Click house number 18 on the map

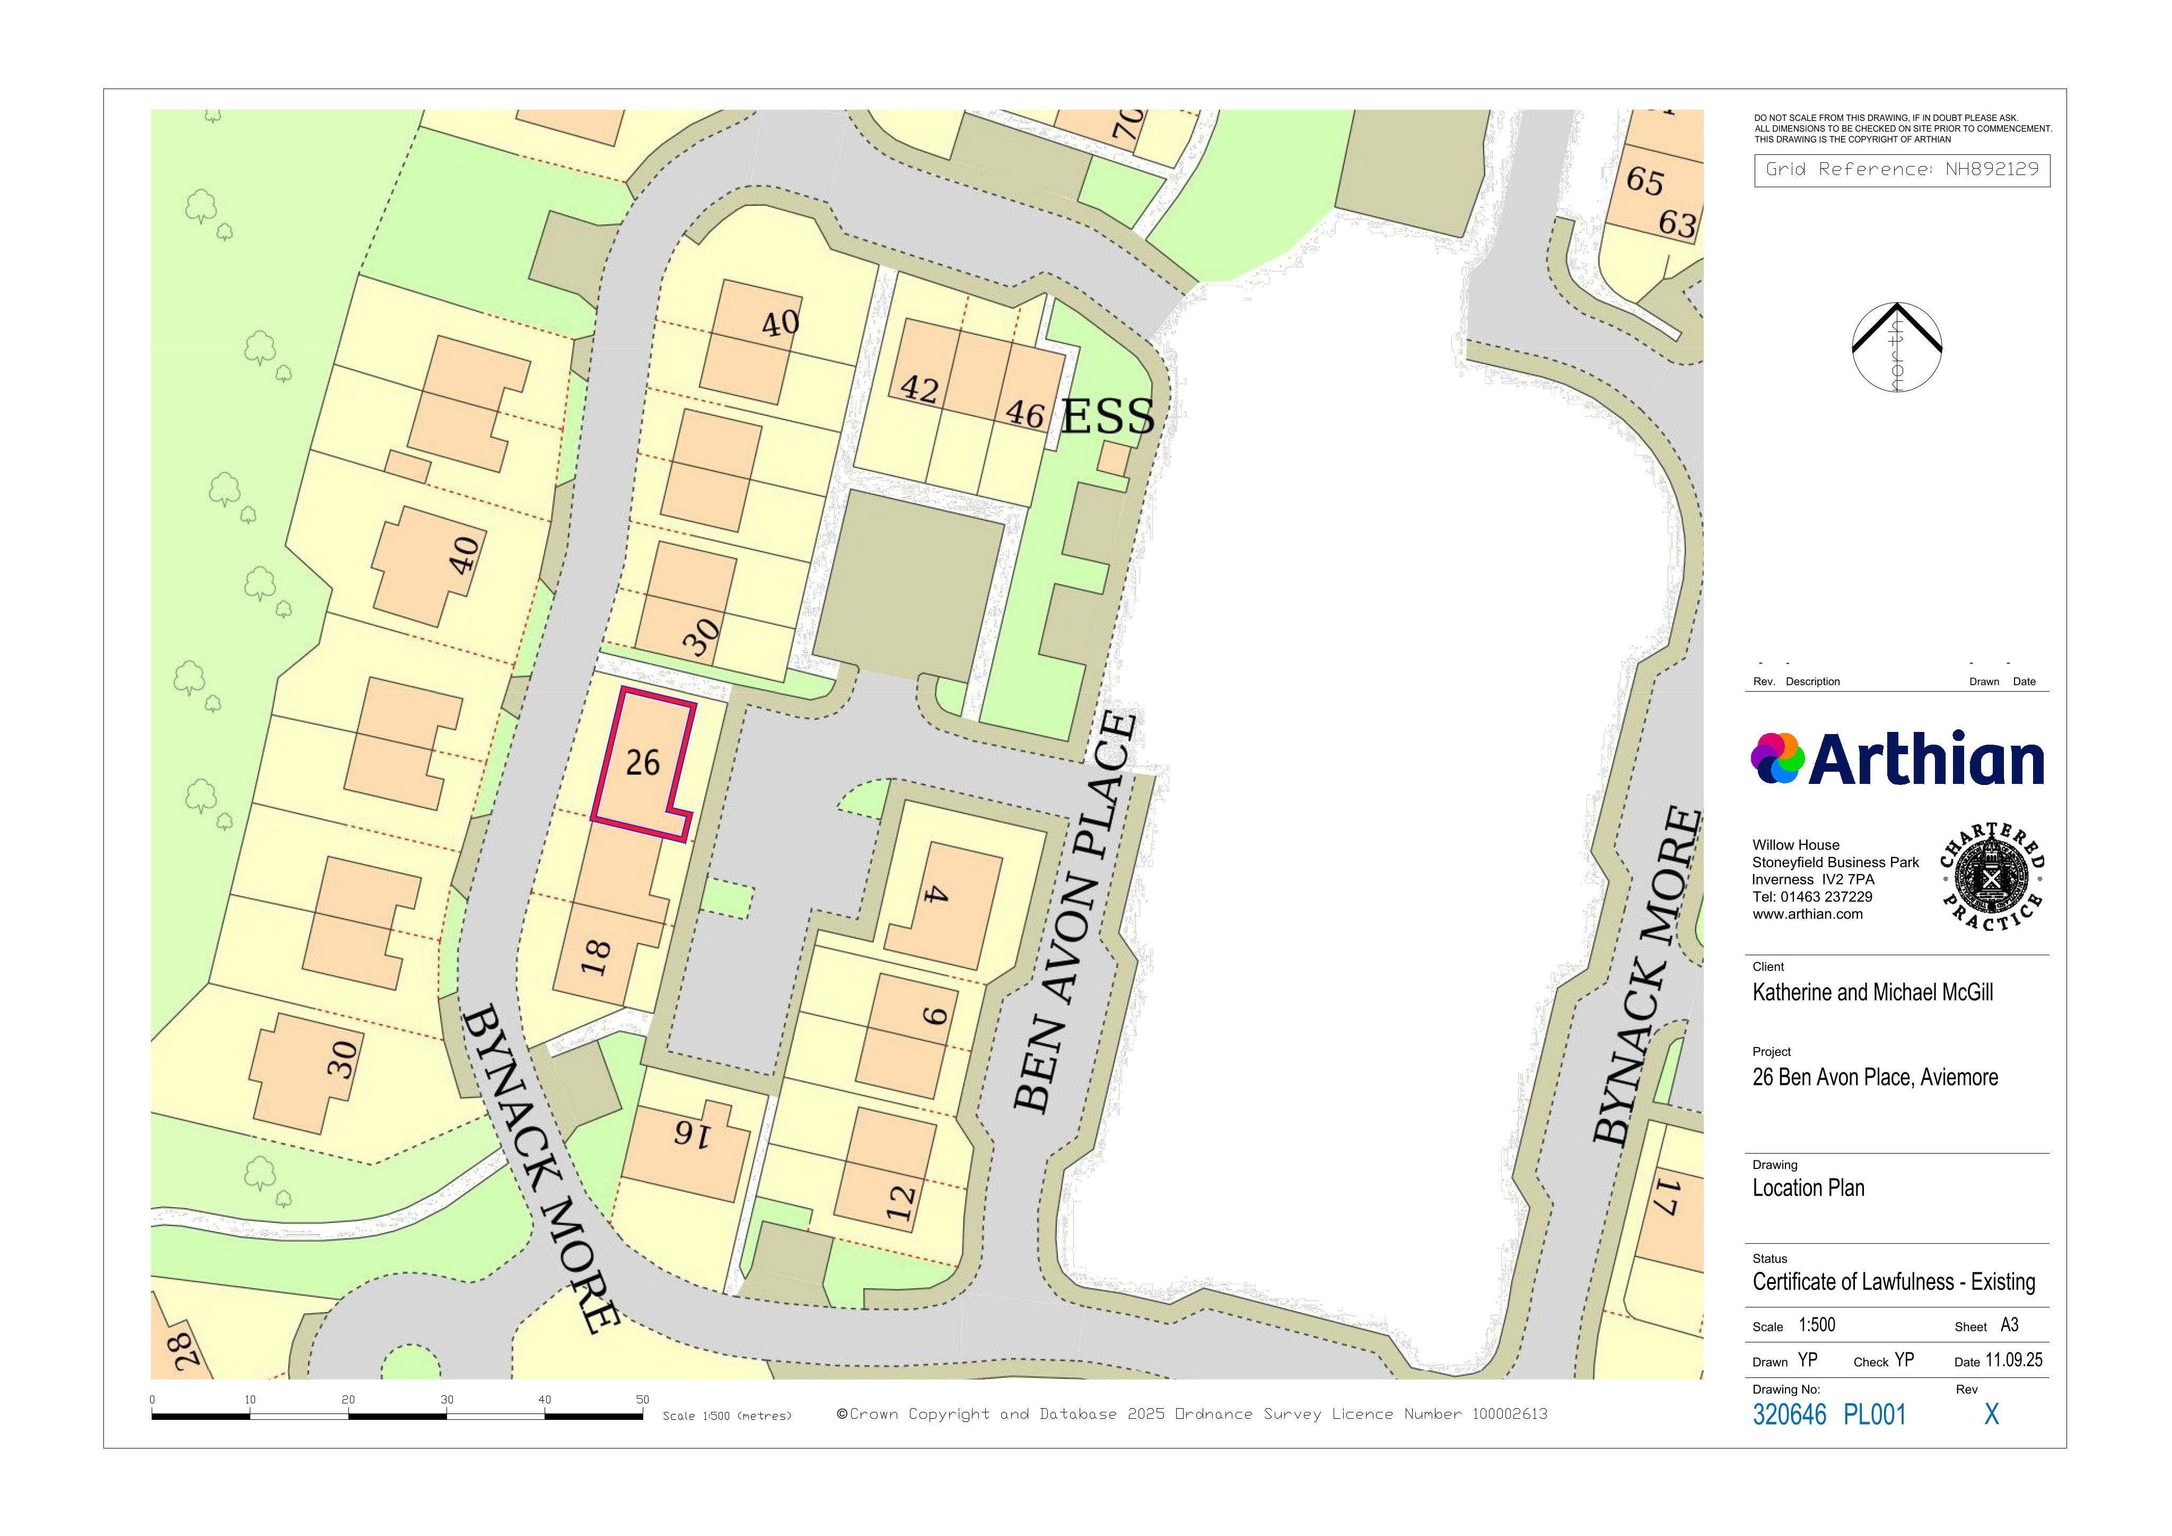point(595,957)
